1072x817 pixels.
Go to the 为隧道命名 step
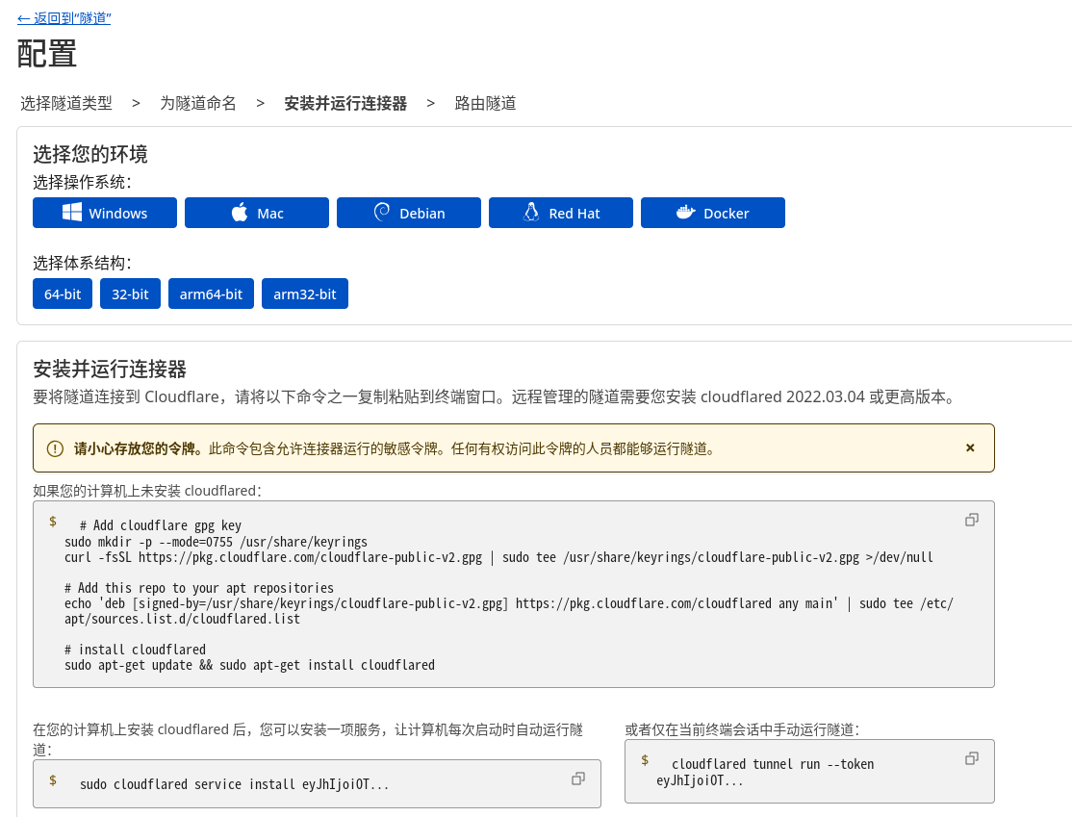point(198,103)
